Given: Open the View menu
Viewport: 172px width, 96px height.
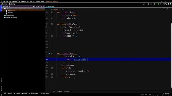Looking at the screenshot, I should point(10,1).
